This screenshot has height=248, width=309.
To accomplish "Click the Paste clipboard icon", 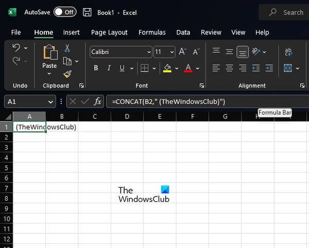I will point(50,52).
